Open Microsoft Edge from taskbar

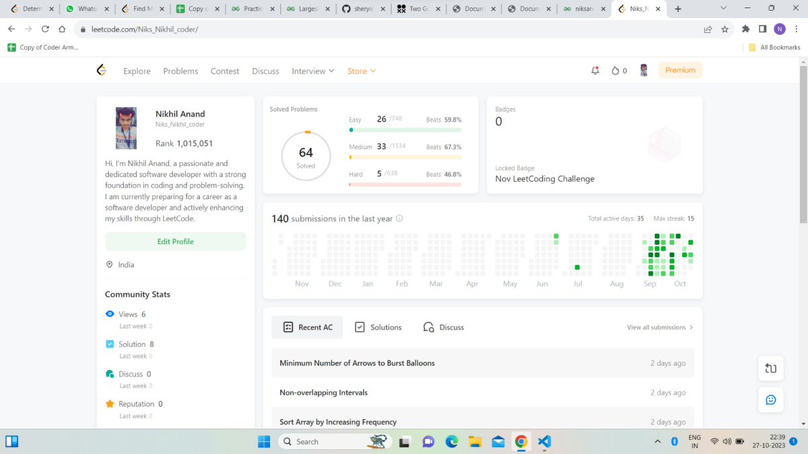(x=451, y=442)
